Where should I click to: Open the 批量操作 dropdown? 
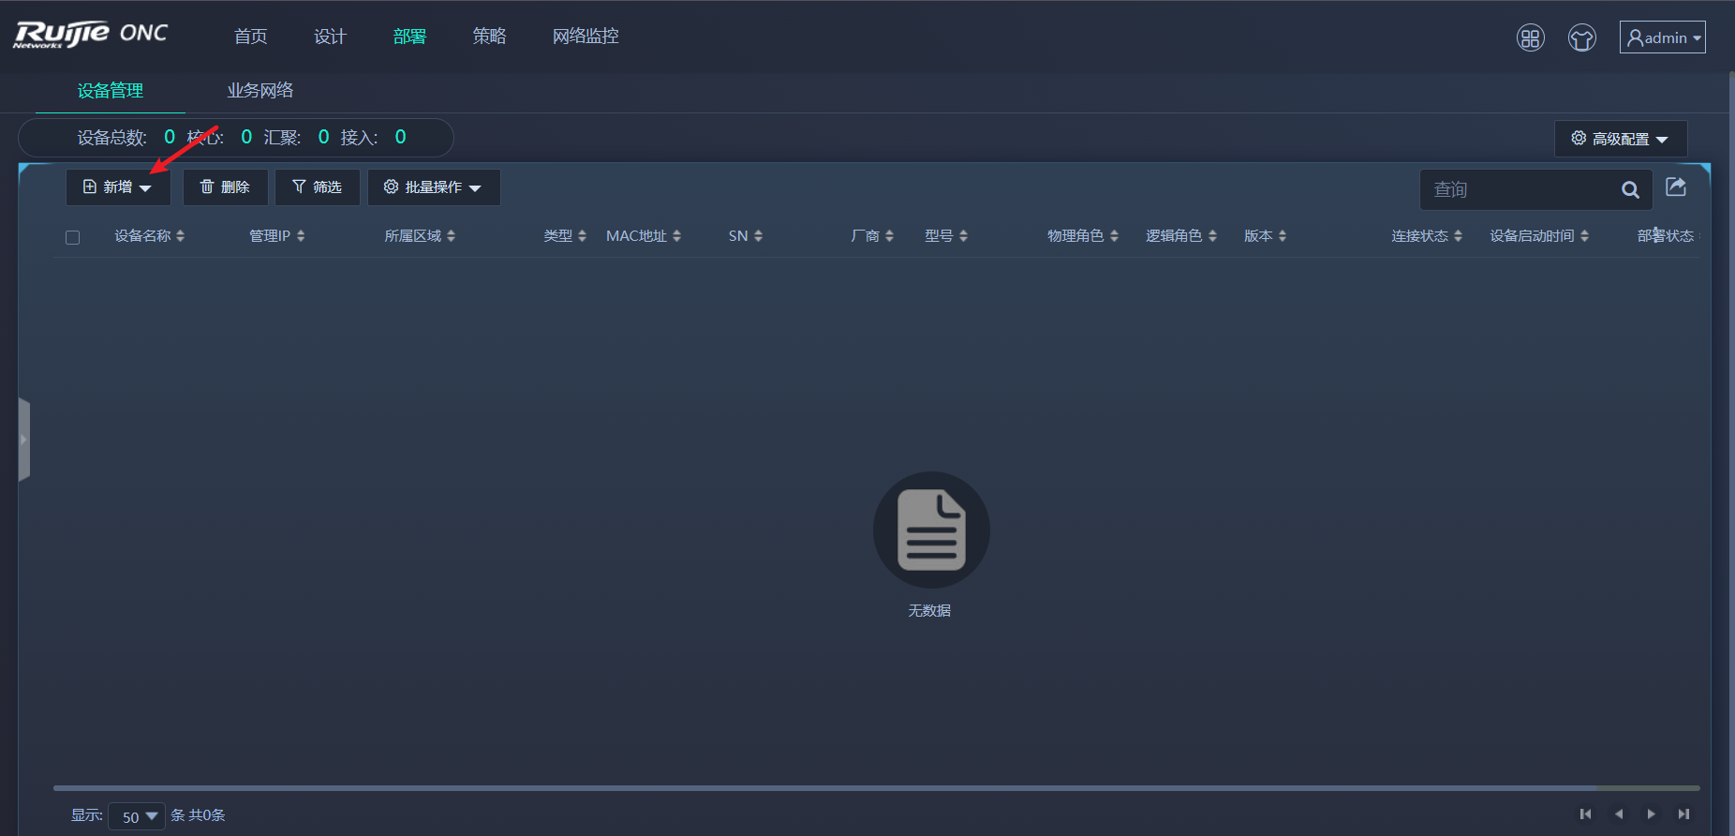click(x=434, y=187)
